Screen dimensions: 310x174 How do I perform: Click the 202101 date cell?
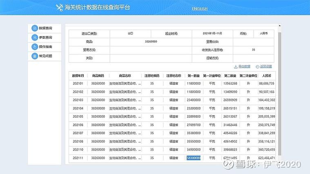78,84
